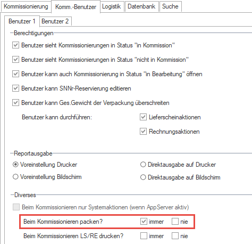Select the Voreinstellung Bildschirm radio button
This screenshot has height=244, width=252.
tap(15, 177)
